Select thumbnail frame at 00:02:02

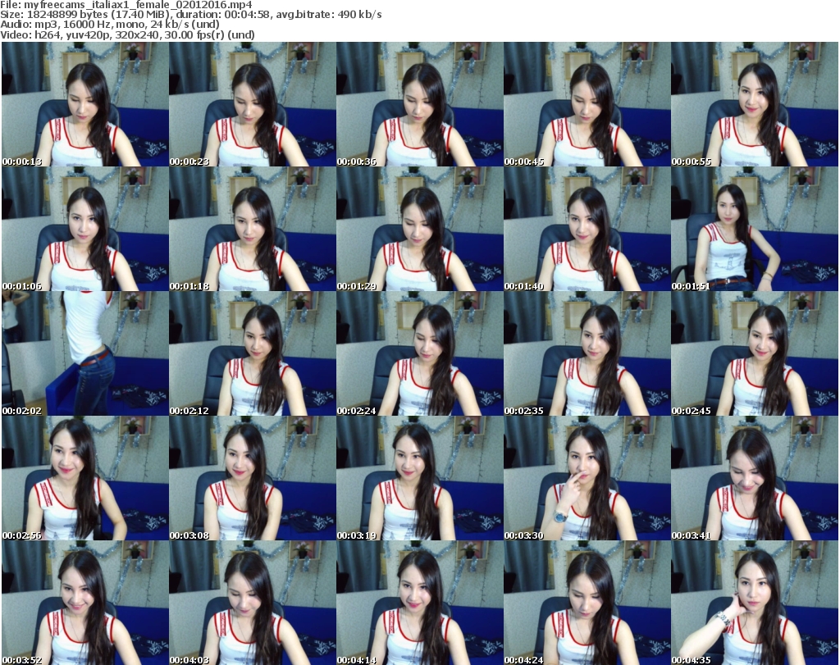coord(85,354)
